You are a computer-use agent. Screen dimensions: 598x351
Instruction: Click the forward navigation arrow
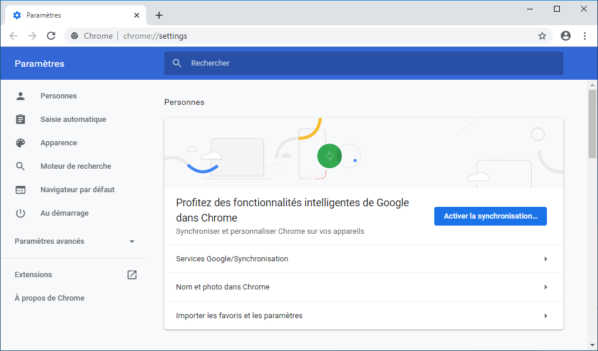[32, 36]
